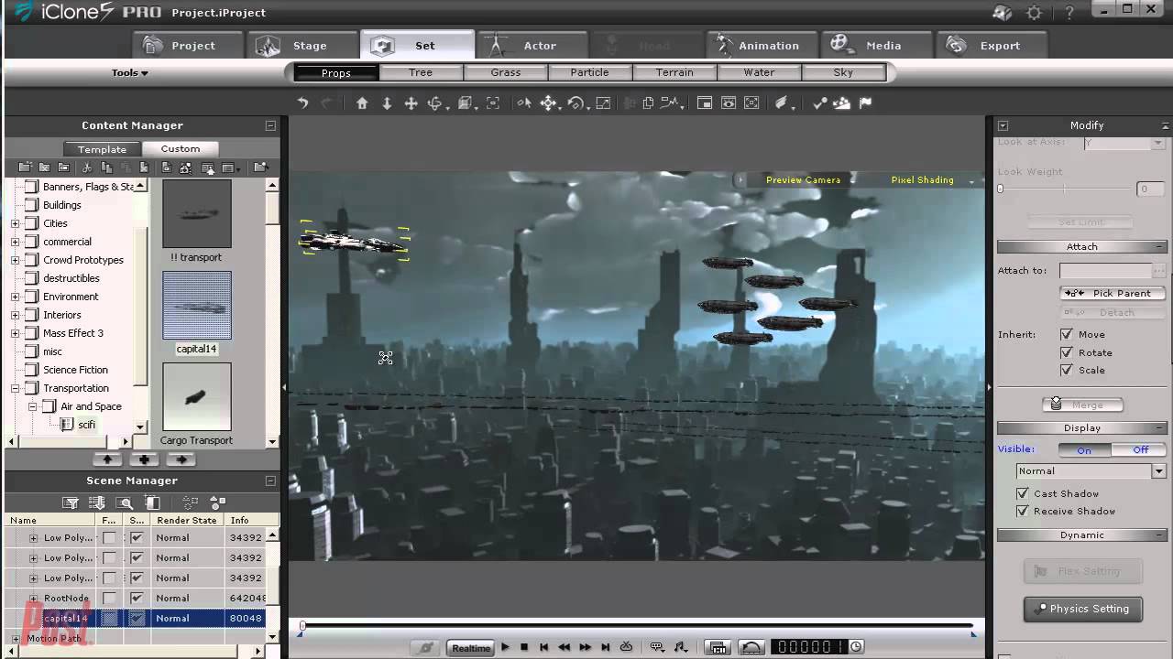Open the Actor tab
Viewport: 1173px width, 659px height.
coord(533,46)
